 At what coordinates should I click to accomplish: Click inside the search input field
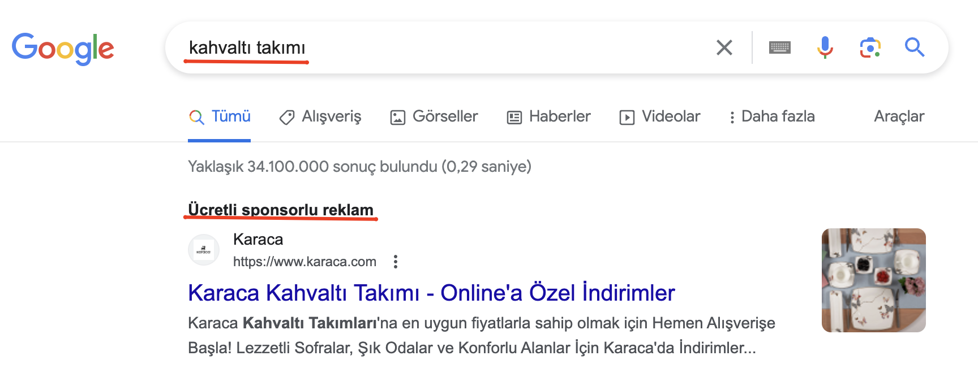[396, 47]
